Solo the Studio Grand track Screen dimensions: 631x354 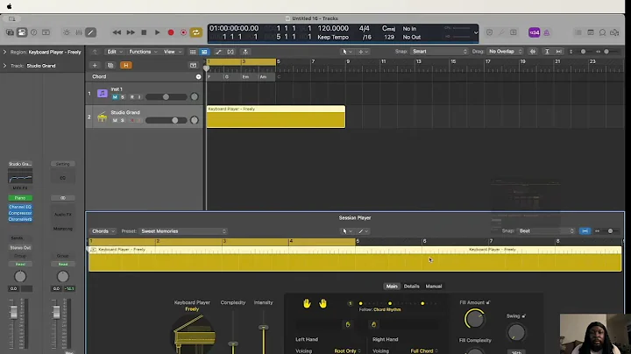pyautogui.click(x=123, y=120)
